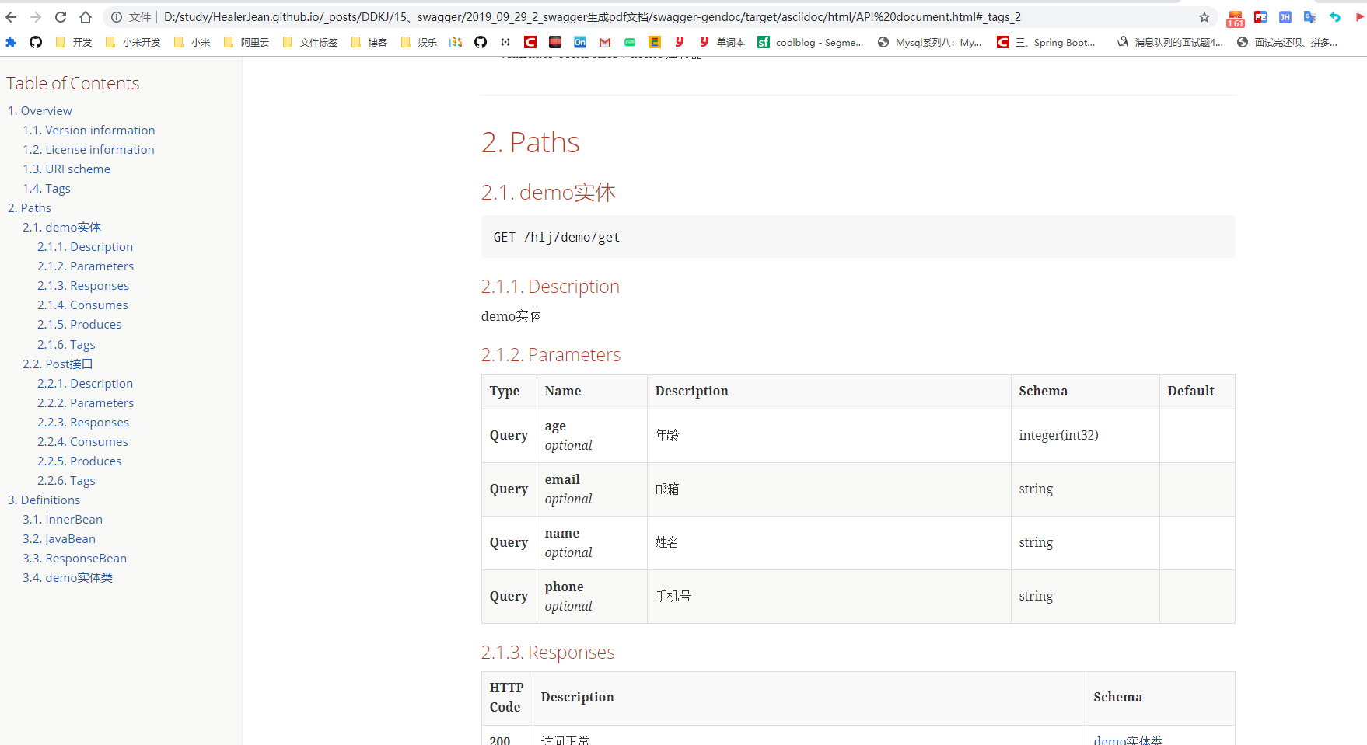Go to '2.2.6. Tags' entry

66,481
